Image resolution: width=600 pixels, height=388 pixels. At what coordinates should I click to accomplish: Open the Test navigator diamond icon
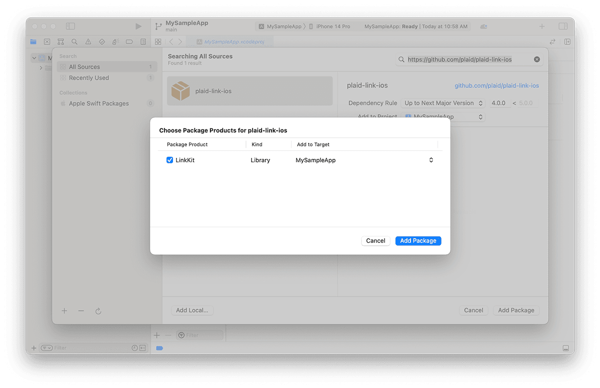coord(102,42)
